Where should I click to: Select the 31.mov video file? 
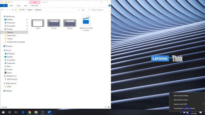point(54,24)
